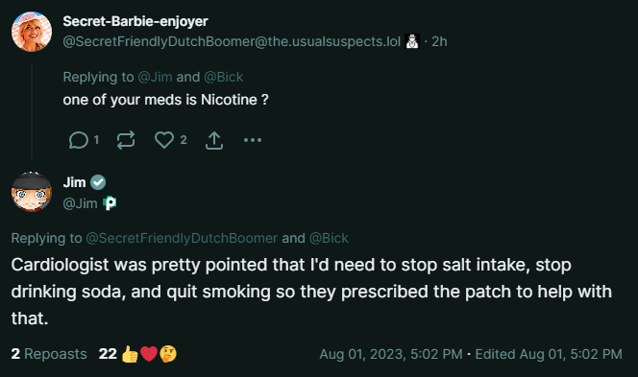Like the post with the heart icon
The image size is (638, 377).
tap(164, 140)
